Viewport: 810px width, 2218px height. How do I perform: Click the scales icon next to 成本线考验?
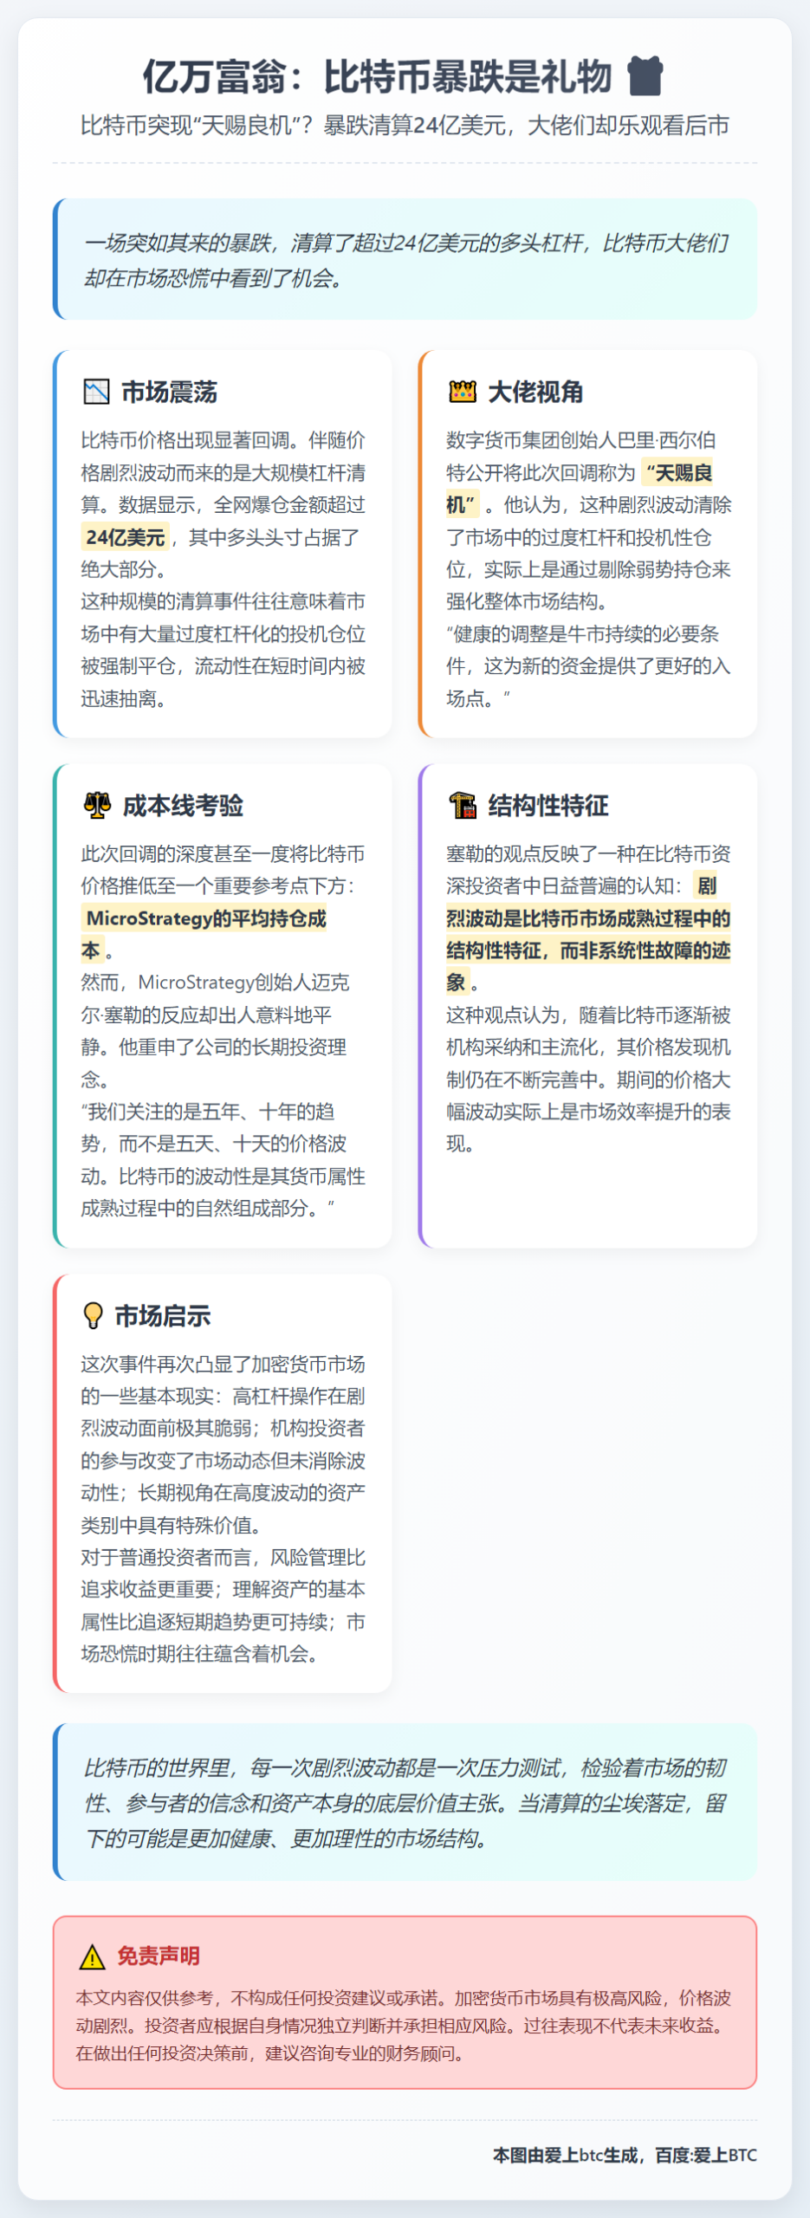tap(97, 805)
